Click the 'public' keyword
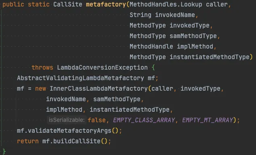256x155 pixels. pyautogui.click(x=13, y=4)
